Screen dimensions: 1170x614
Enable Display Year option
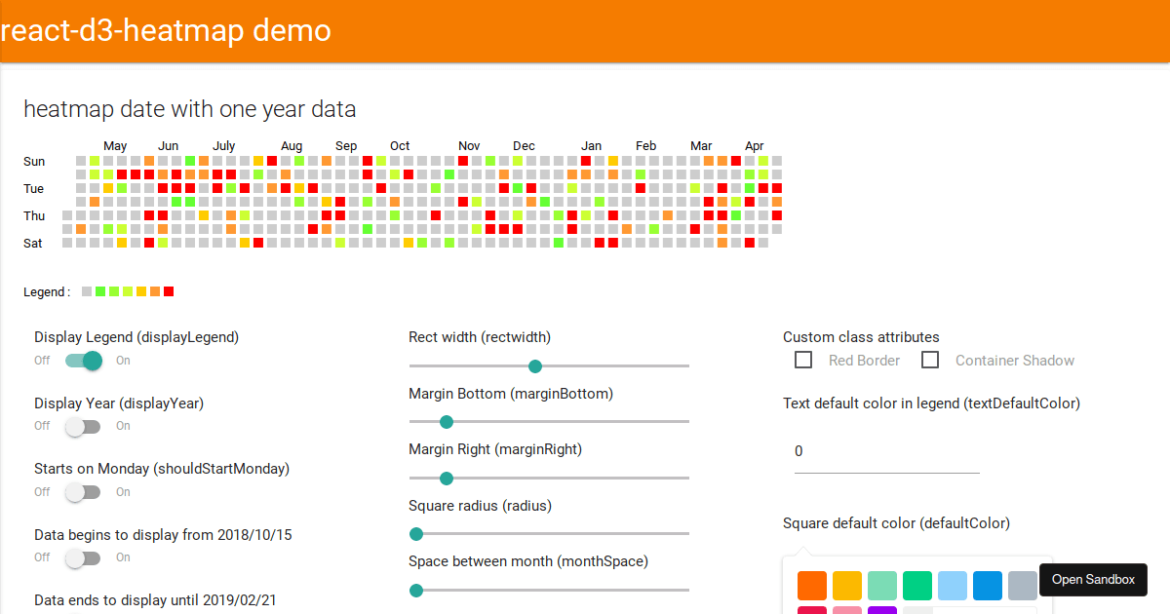tap(83, 426)
